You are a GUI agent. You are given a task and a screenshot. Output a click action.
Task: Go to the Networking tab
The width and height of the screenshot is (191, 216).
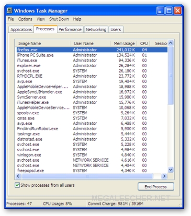(x=96, y=30)
